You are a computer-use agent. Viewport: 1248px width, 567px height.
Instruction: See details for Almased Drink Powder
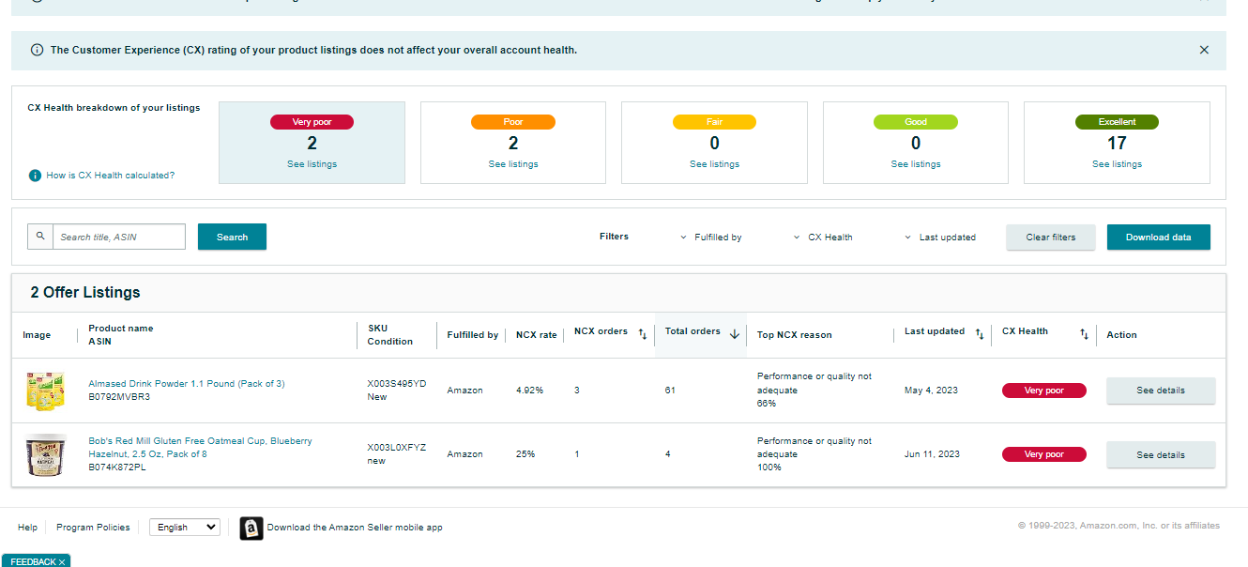(x=1161, y=391)
